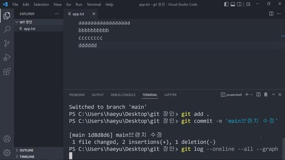Toggle bottom panel layout icon

pyautogui.click(x=232, y=4)
